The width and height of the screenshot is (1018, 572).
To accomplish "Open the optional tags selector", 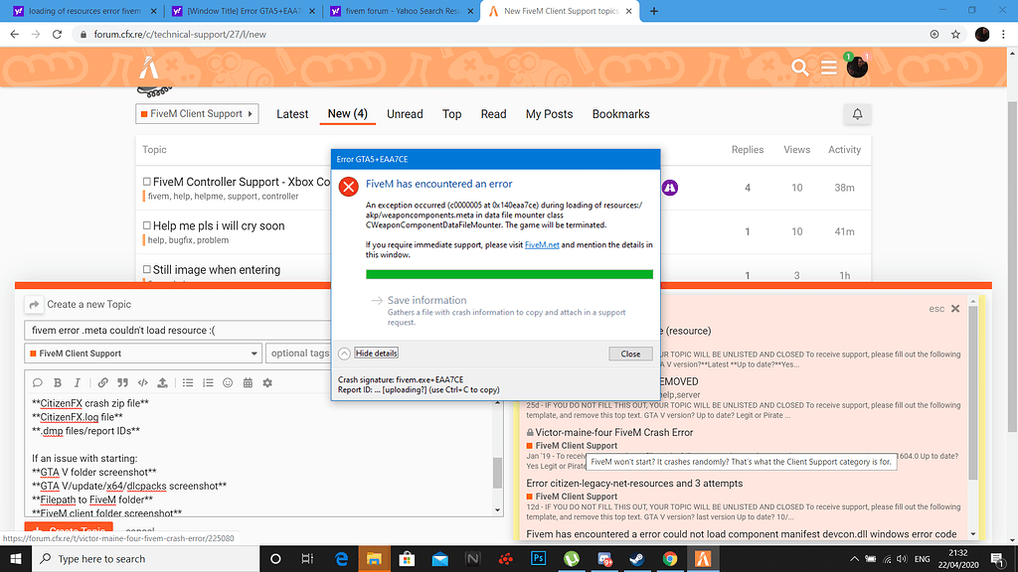I will point(298,353).
